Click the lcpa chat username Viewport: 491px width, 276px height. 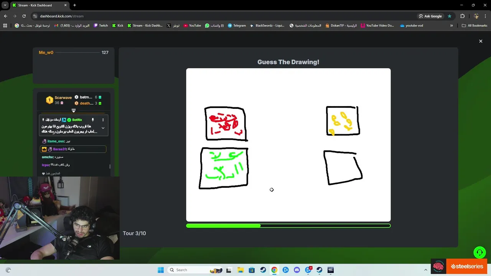pyautogui.click(x=45, y=165)
